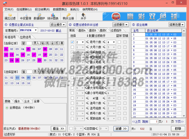Click the 打印 print button
The image size is (189, 139).
(178, 129)
